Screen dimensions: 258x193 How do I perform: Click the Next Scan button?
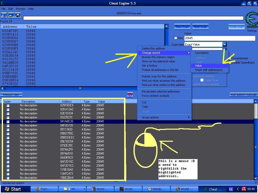(x=200, y=27)
